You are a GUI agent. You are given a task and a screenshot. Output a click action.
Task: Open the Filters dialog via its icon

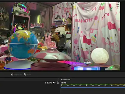pos(25,74)
